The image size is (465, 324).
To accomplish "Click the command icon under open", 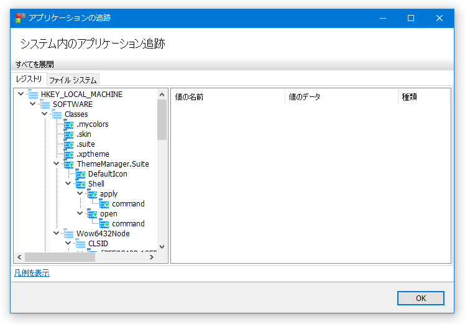I will 104,224.
